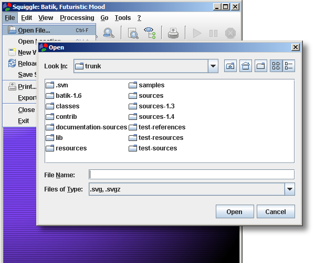This screenshot has width=315, height=263.
Task: Jump to the home directory
Action: pos(246,66)
